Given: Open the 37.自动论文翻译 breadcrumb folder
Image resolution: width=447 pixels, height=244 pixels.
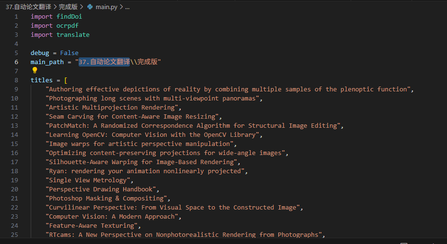Looking at the screenshot, I should tap(29, 7).
